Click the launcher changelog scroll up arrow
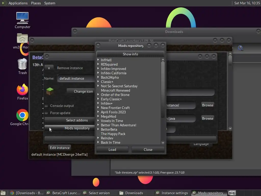 click(x=230, y=54)
